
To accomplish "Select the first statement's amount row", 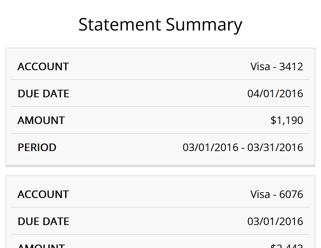I will (x=160, y=120).
